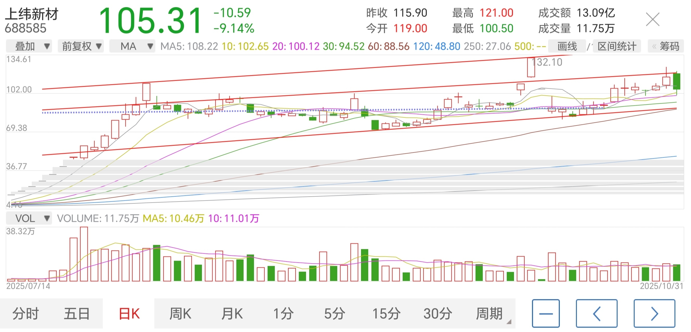This screenshot has height=332, width=691.
Task: Open the 筹码 chips panel
Action: (666, 46)
